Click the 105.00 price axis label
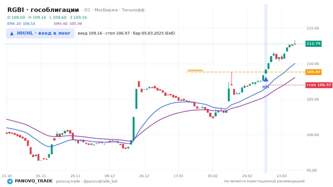The width and height of the screenshot is (333, 187). click(313, 99)
